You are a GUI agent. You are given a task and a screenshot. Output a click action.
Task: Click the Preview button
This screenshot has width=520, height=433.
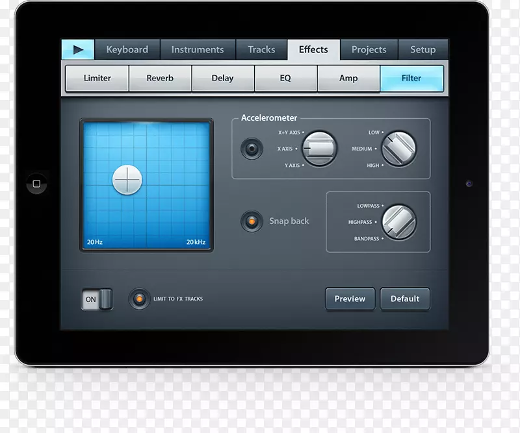point(350,299)
